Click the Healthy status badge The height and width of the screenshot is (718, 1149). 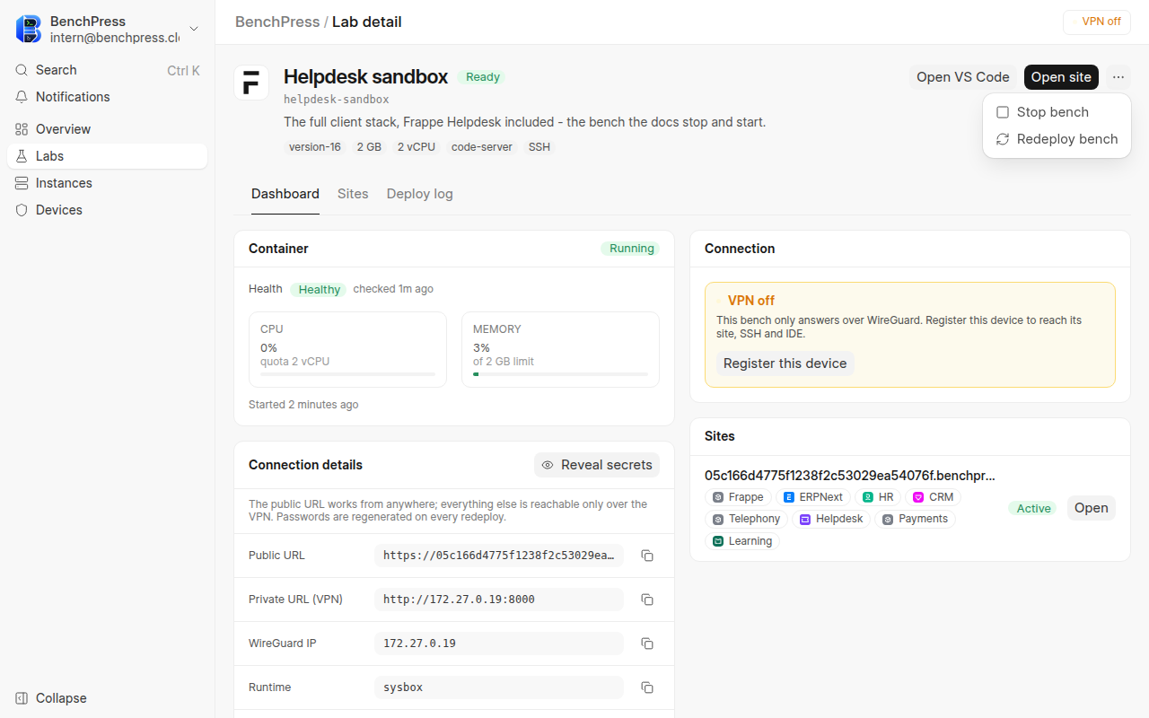[x=319, y=289]
